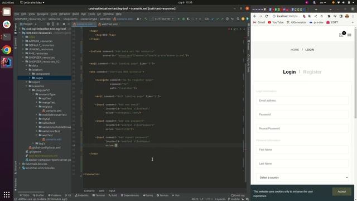
Task: Open Slack from the Ubuntu dock
Action: (7, 25)
